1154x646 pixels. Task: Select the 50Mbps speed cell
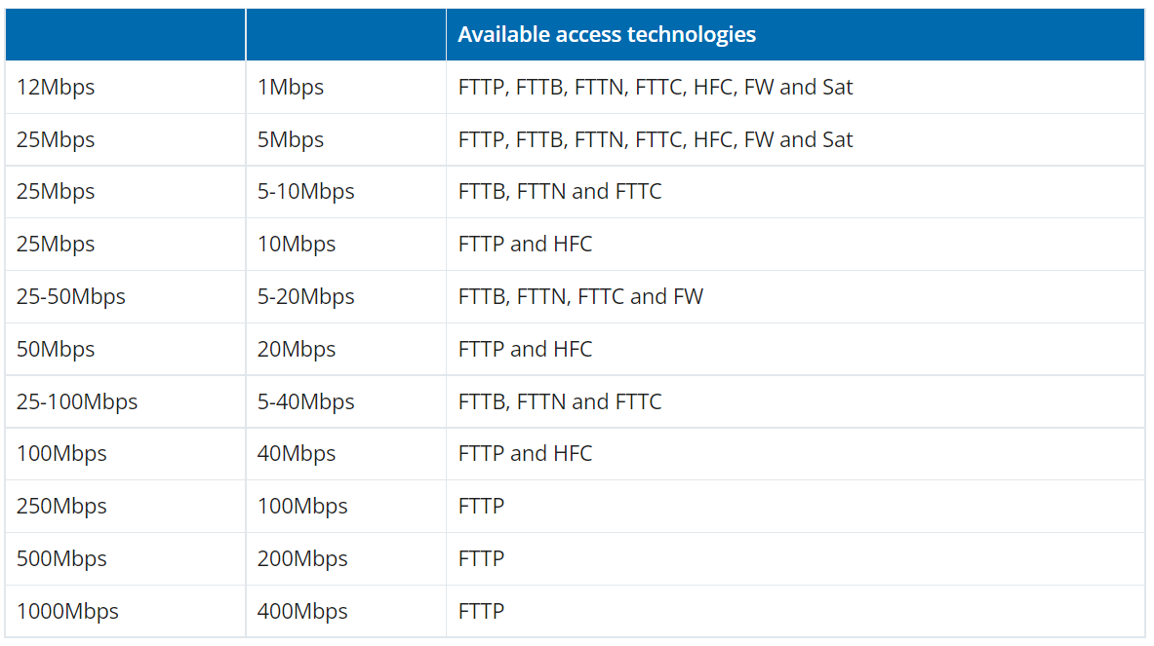click(x=56, y=349)
